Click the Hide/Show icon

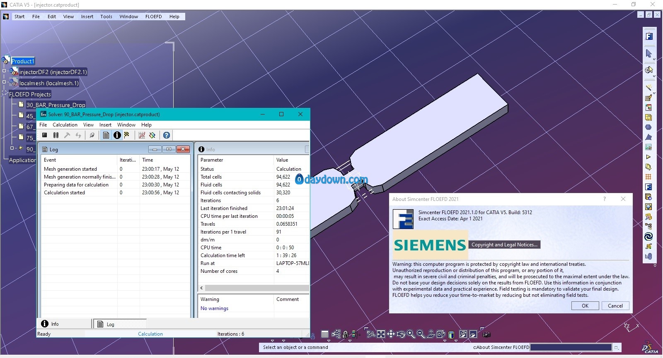pos(463,334)
